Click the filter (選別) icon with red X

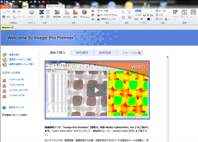tap(75, 12)
